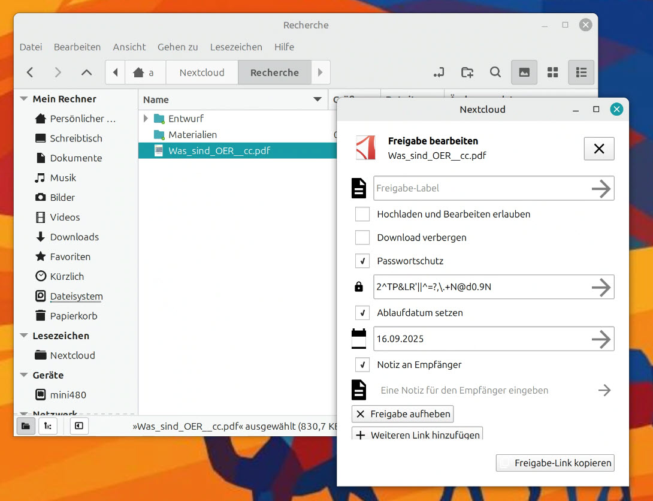653x501 pixels.
Task: Switch to icon grid view
Action: coord(552,73)
